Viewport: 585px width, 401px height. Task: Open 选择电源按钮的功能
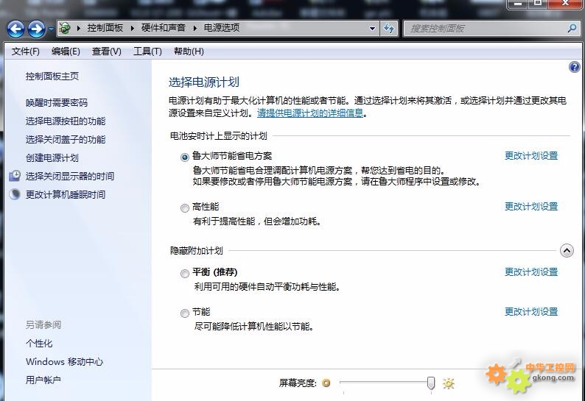(66, 121)
